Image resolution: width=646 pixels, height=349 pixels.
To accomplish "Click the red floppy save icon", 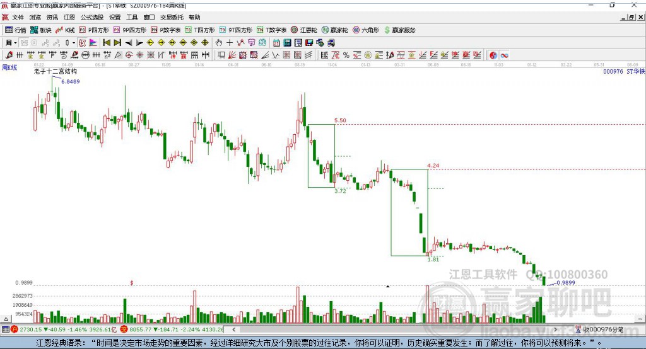I will 309,43.
